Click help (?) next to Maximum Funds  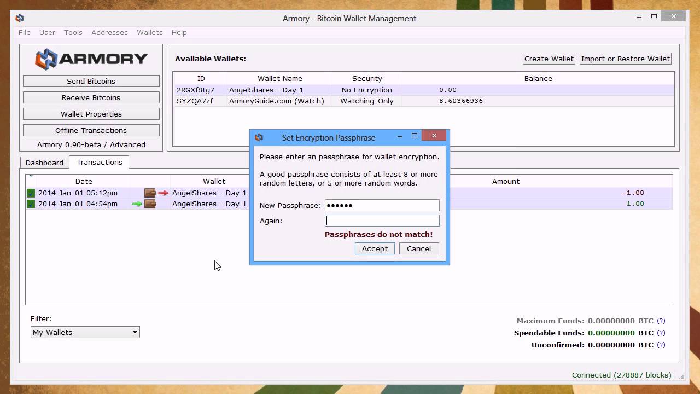(x=661, y=321)
